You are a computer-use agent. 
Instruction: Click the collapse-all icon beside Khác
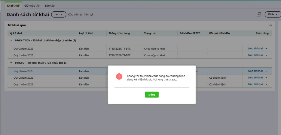[x=259, y=14]
